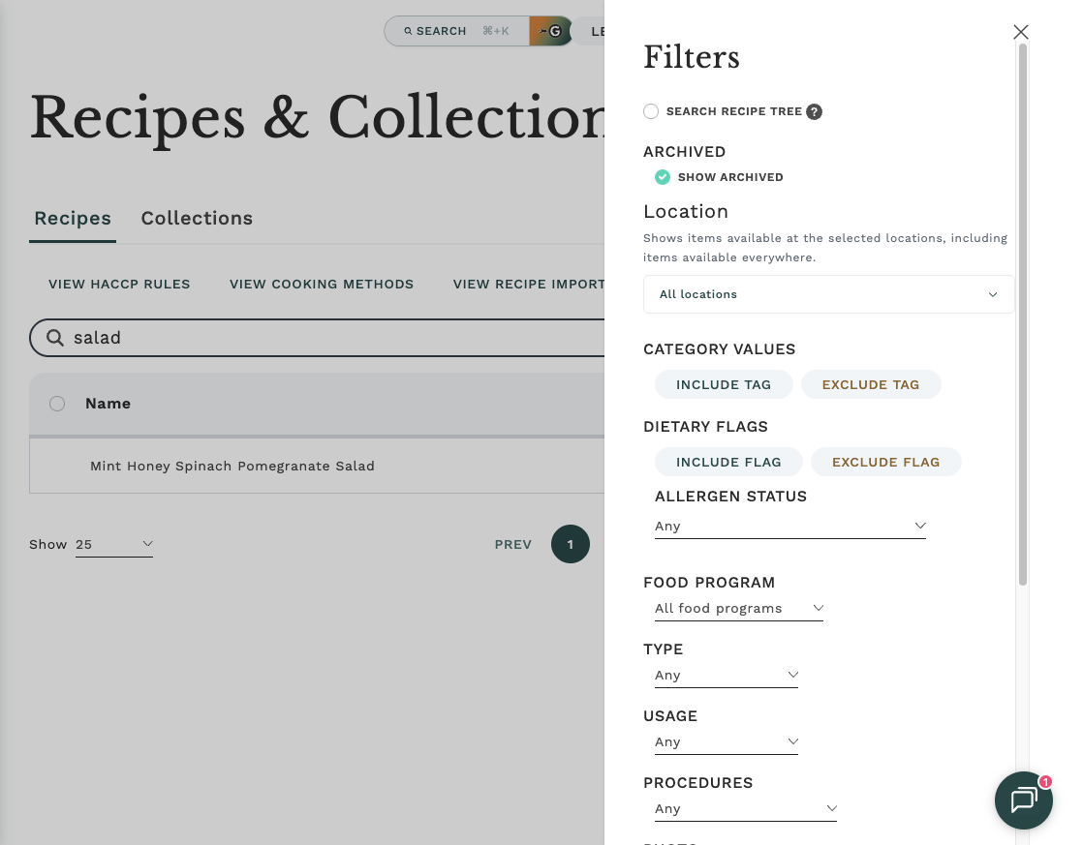Screen dimensions: 1083x845
Task: Click the global Search ⌘+K field
Action: [457, 31]
